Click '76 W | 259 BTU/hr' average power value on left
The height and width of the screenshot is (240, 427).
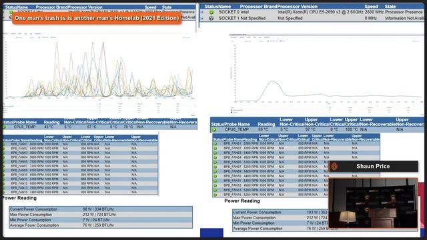point(98,225)
